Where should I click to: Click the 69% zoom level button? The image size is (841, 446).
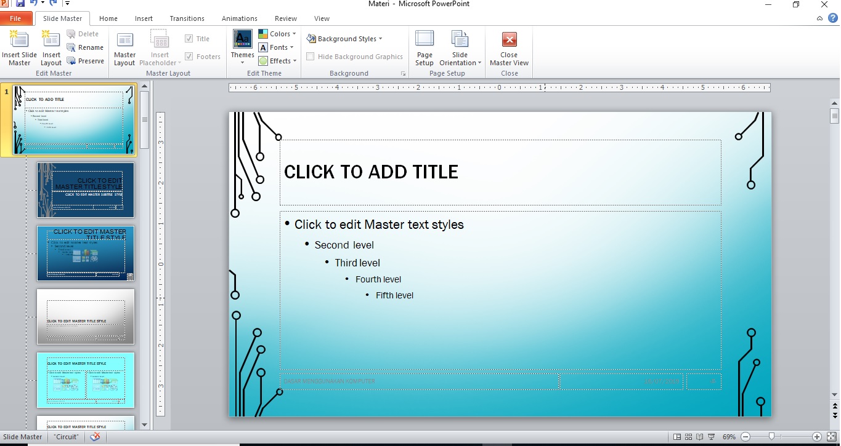click(x=729, y=437)
